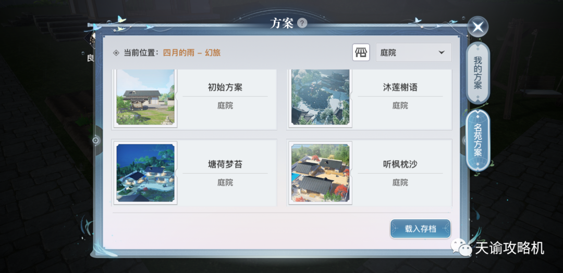
Task: Open the help question mark beside 方案
Action: pos(302,23)
